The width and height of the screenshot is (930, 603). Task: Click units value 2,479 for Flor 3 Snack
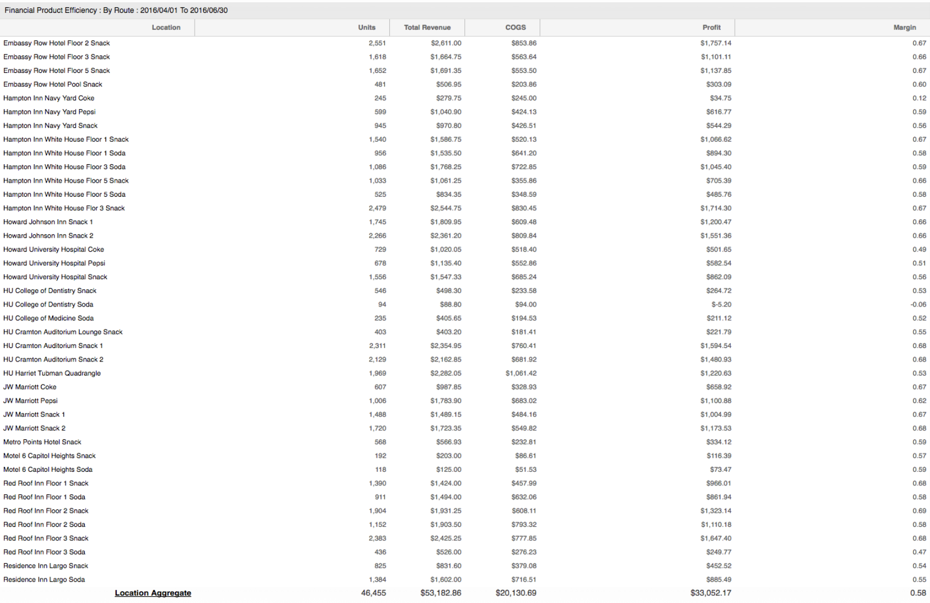coord(377,208)
